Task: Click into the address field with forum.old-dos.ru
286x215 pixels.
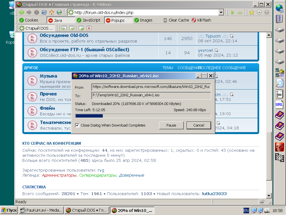Action: (143, 12)
